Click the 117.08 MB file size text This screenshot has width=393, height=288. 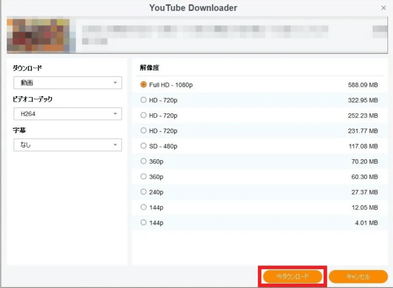363,146
